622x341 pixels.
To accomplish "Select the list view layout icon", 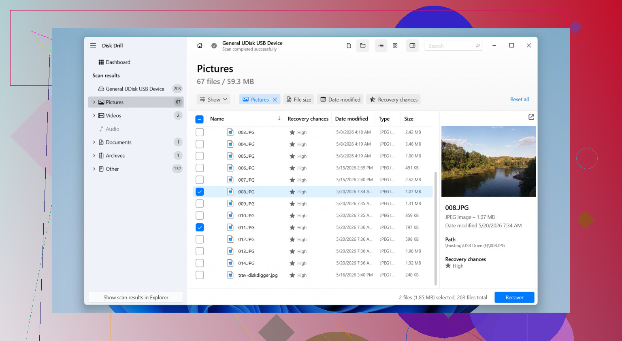I will point(381,46).
